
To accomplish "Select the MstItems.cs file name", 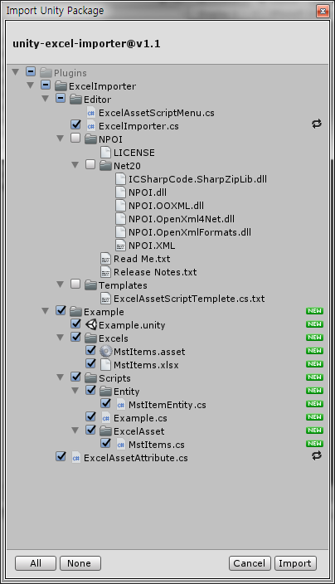I will [157, 445].
